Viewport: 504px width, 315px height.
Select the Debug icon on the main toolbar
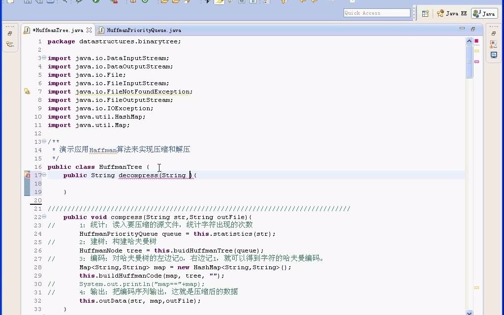point(78,2)
